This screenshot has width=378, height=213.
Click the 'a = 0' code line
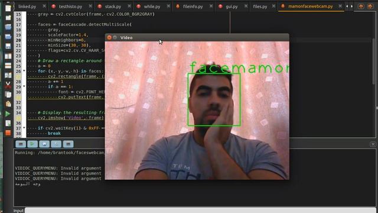pos(44,66)
